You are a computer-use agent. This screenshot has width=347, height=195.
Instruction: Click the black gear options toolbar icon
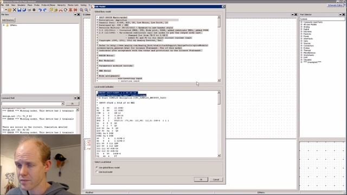tap(34, 10)
